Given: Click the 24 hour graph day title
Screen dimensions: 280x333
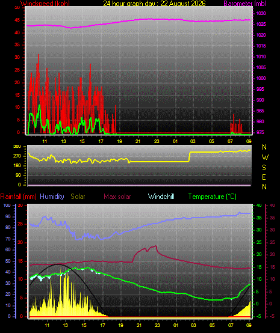Looking at the screenshot, I should (155, 4).
